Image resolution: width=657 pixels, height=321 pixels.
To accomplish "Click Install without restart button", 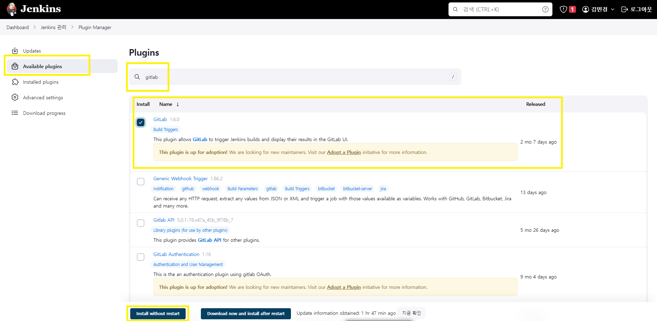I will [158, 313].
